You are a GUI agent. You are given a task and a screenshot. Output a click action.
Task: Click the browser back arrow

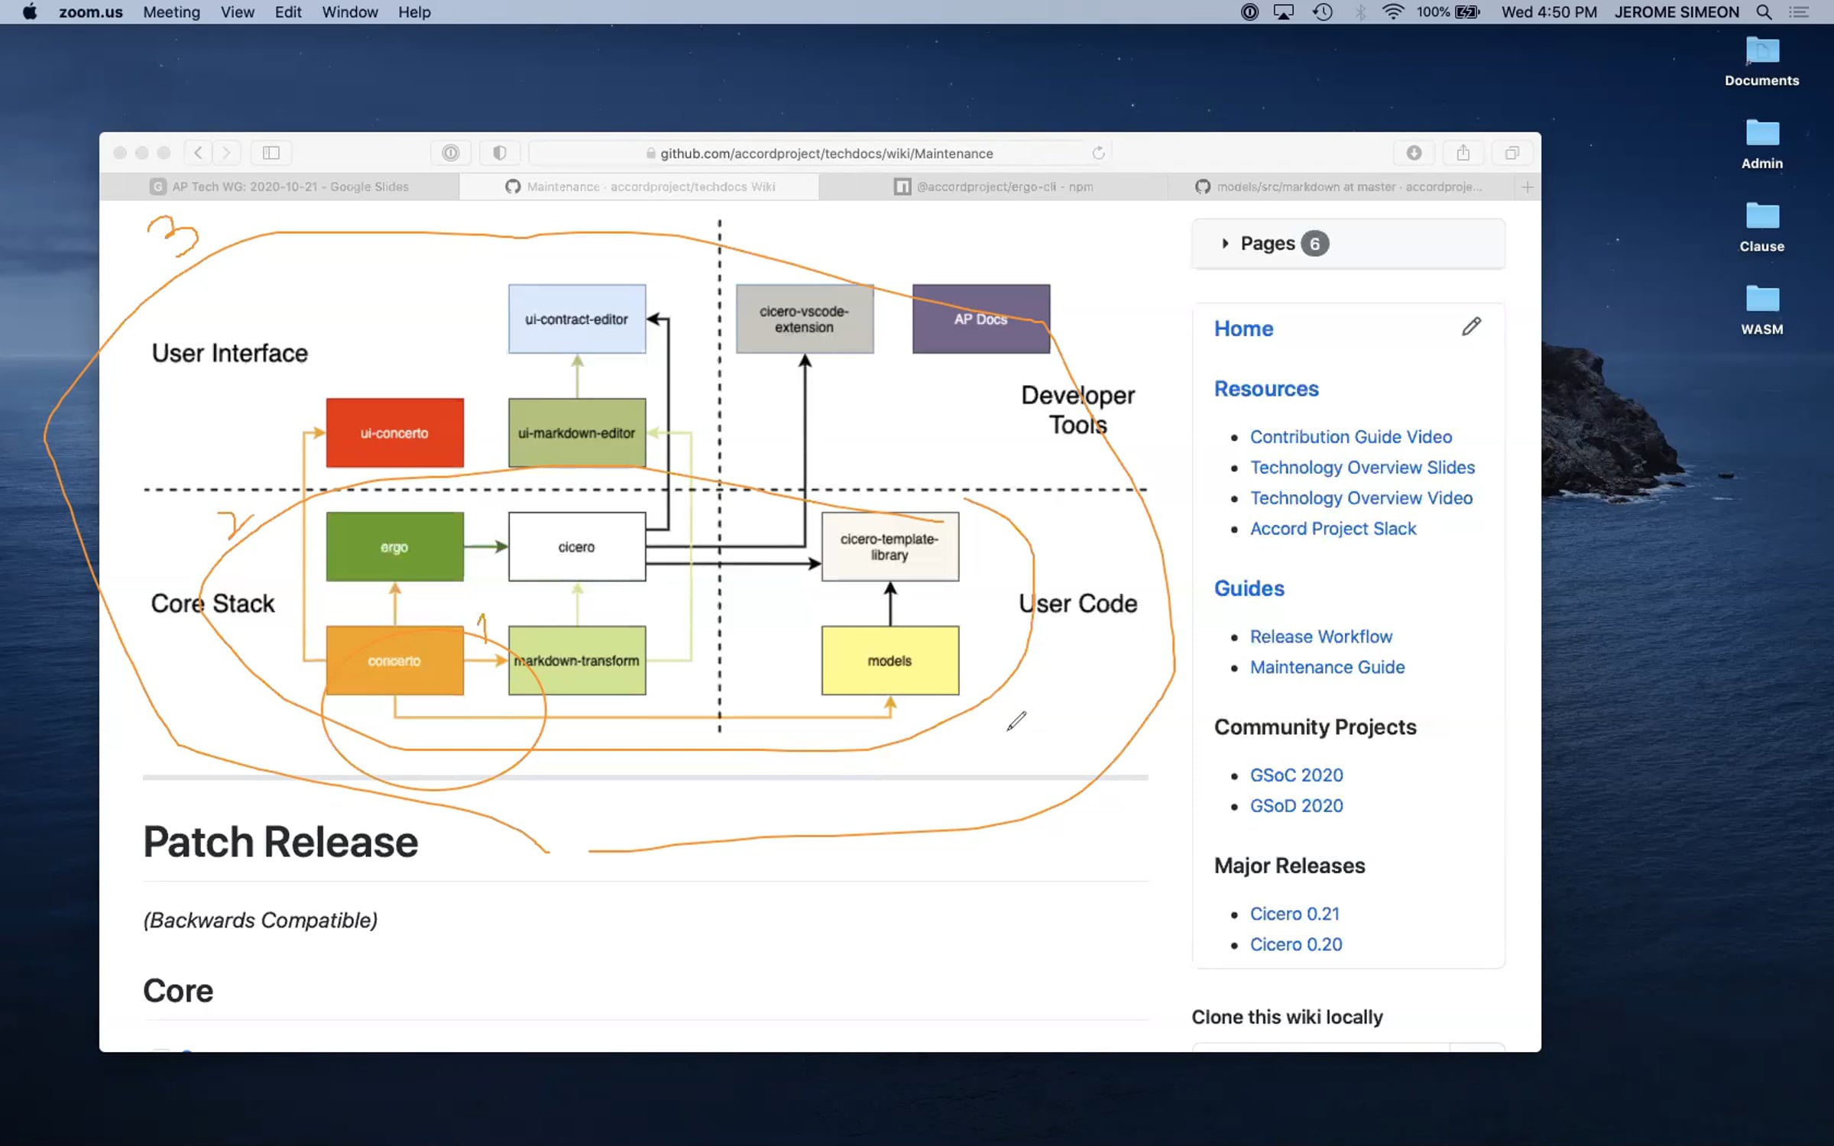tap(198, 153)
